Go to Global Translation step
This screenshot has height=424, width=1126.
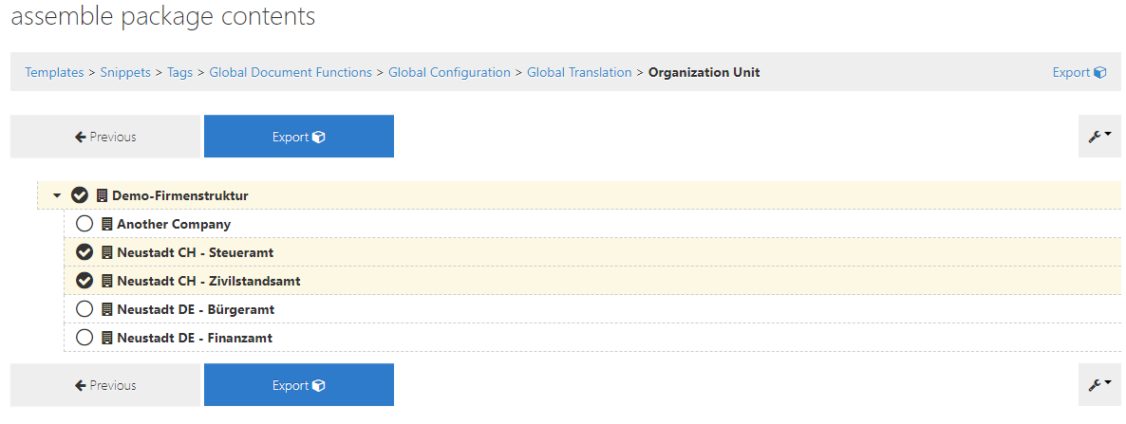(579, 72)
